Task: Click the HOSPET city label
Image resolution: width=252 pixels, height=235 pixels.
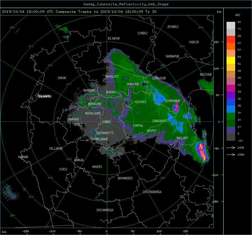Action: [x=152, y=131]
